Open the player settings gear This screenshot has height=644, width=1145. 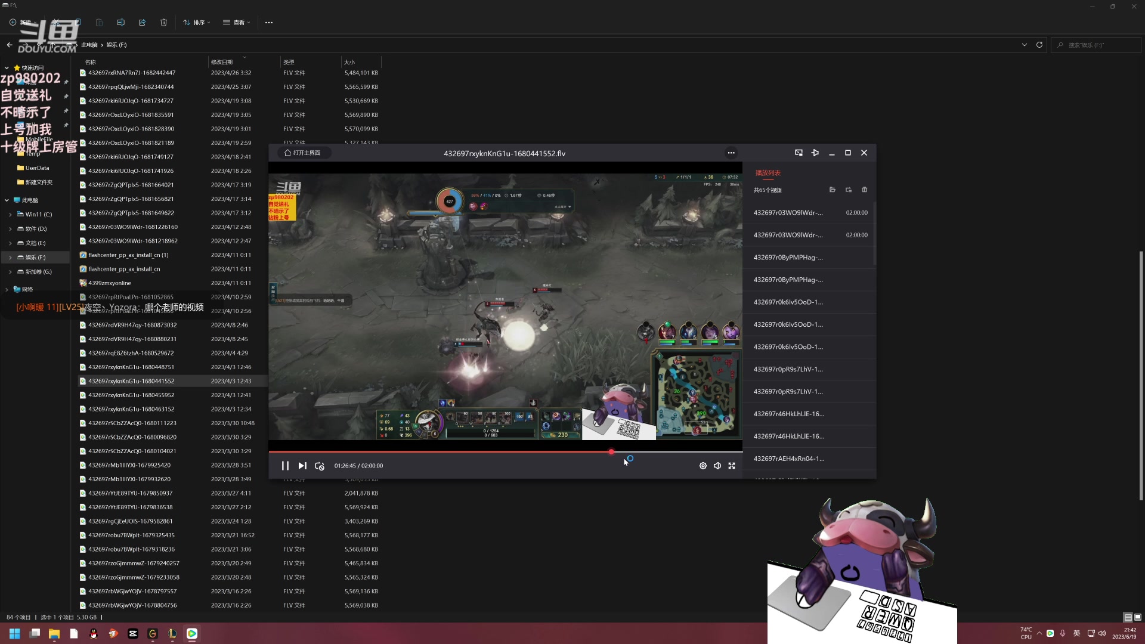point(703,466)
